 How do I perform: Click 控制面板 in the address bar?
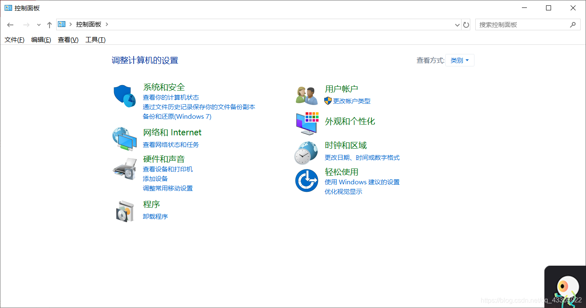[89, 24]
